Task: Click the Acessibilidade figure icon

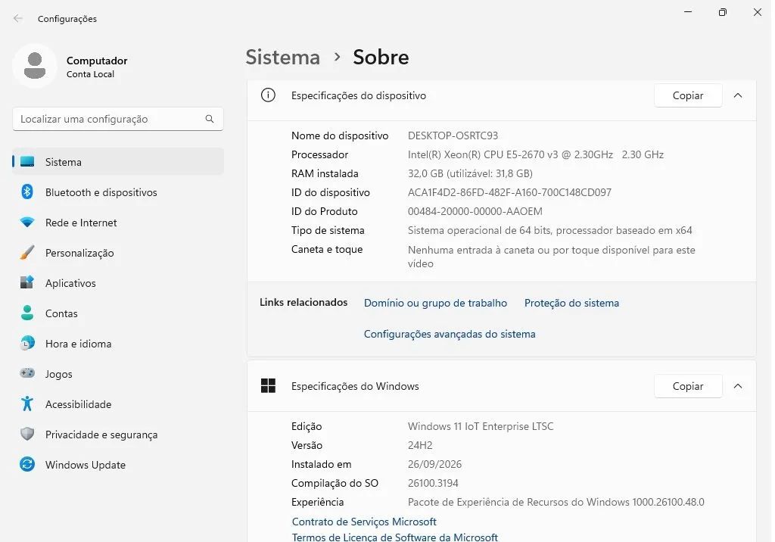Action: tap(27, 403)
